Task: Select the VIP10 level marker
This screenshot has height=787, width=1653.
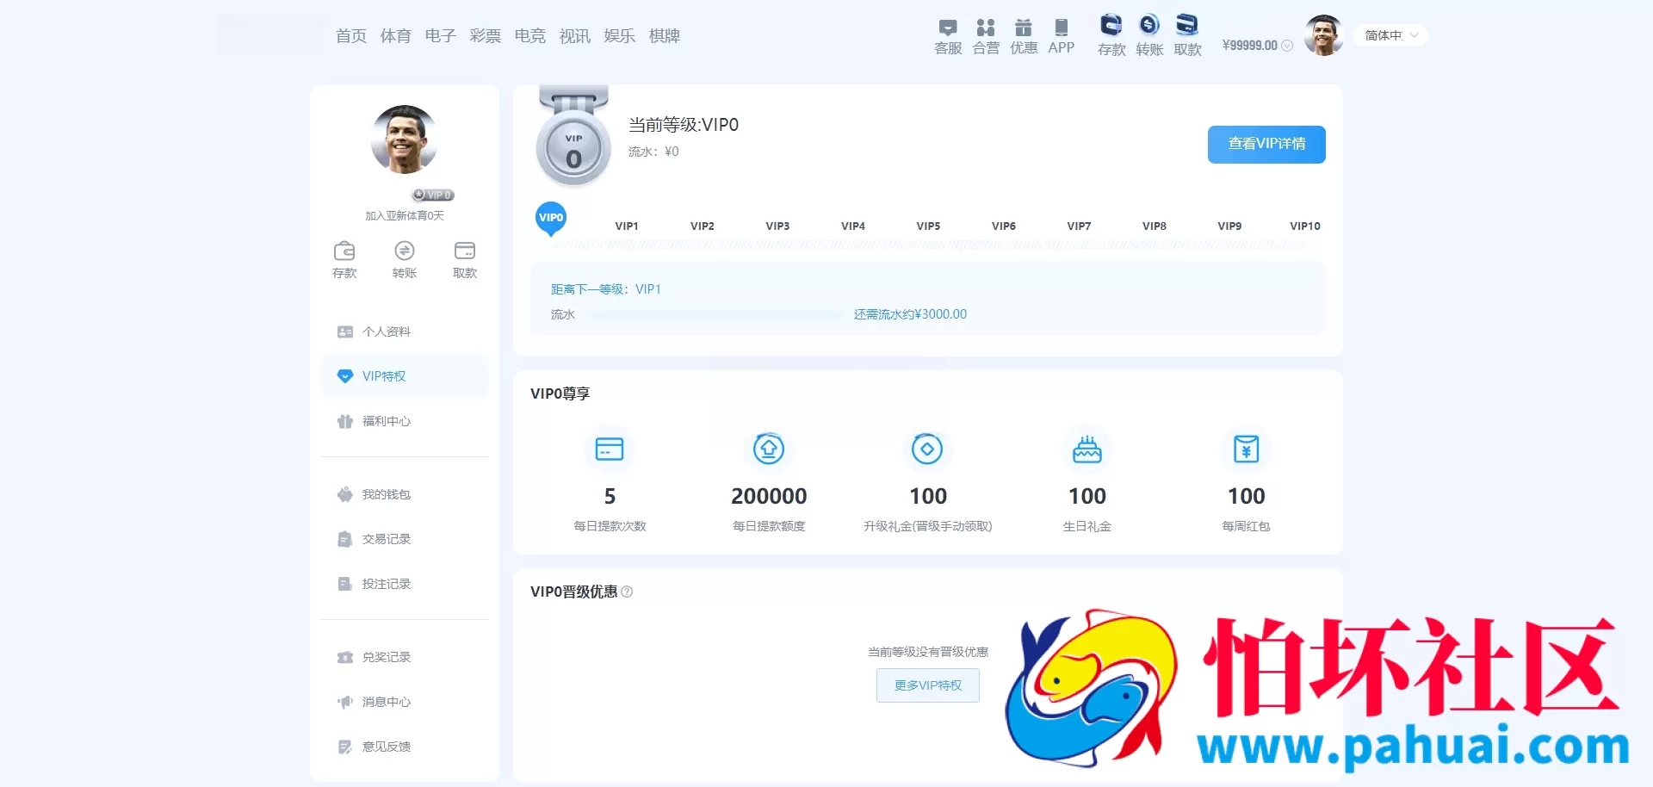Action: pyautogui.click(x=1305, y=226)
